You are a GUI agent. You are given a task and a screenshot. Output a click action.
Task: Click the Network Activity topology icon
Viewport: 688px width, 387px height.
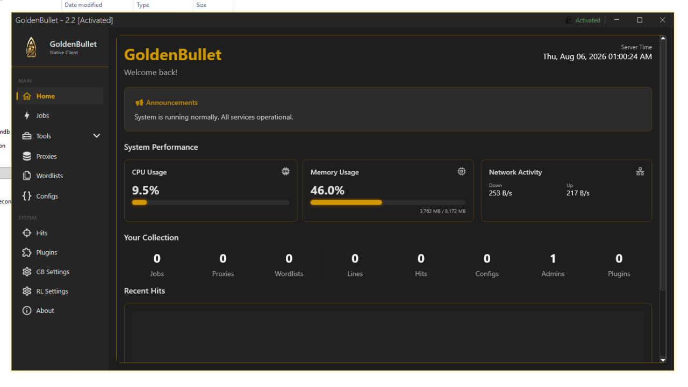(x=640, y=171)
